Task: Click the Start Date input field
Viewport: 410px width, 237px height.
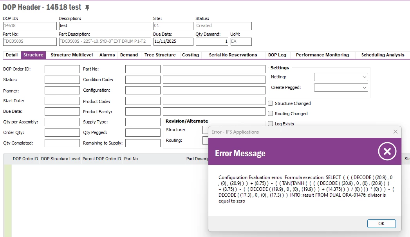Action: pos(62,101)
